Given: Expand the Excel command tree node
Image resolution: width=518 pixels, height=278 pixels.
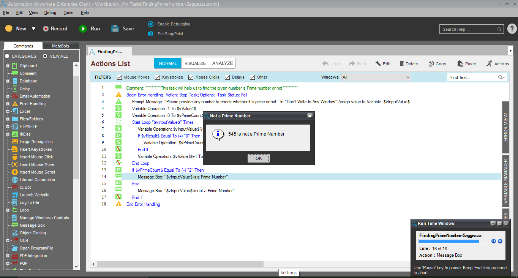Looking at the screenshot, I should (x=8, y=111).
